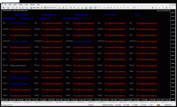The image size is (177, 107).
Task: Click the connection status bars icon
Action: click(x=159, y=105)
